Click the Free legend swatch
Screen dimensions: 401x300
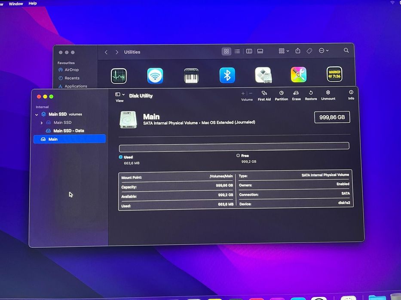tap(238, 155)
